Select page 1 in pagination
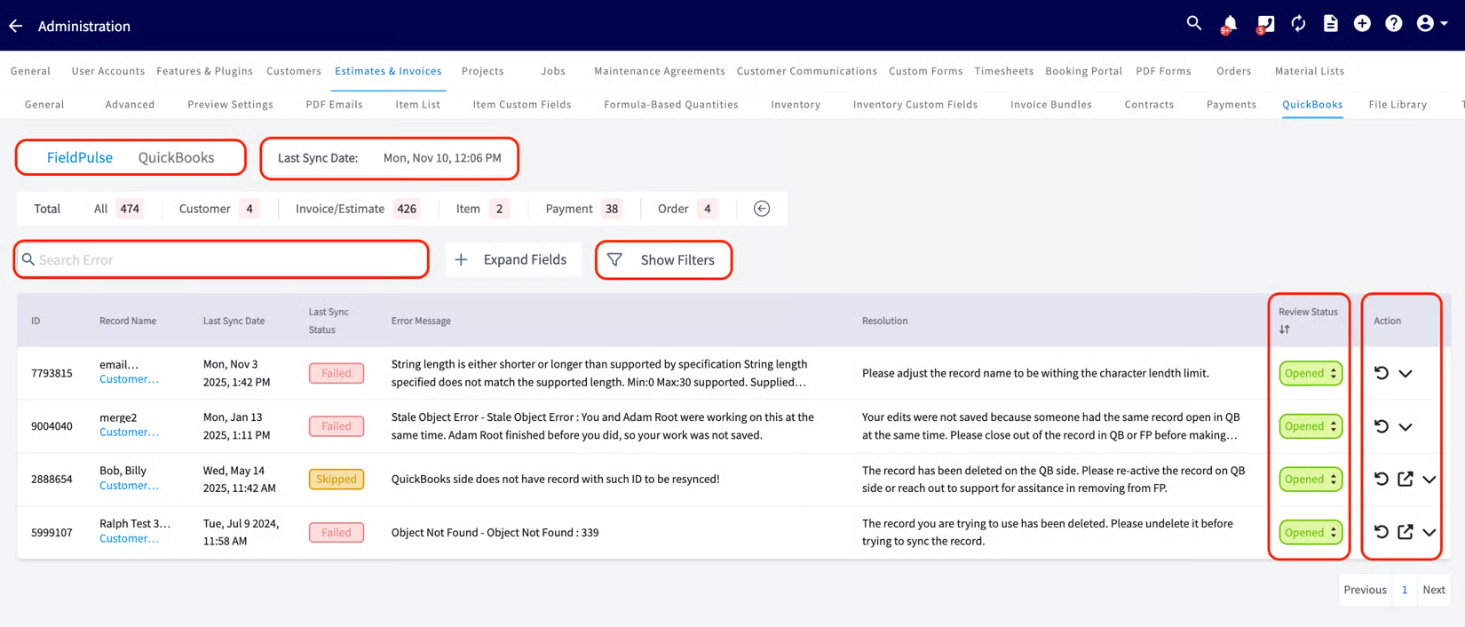This screenshot has height=627, width=1465. tap(1405, 590)
